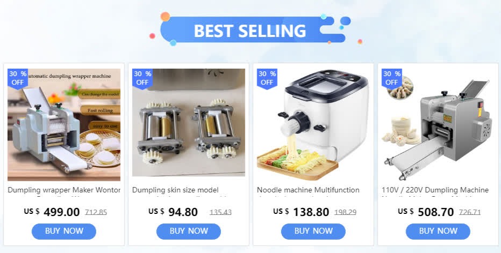The width and height of the screenshot is (501, 253).
Task: Click the 30% OFF badge on 110V/220V dumpling machine
Action: tap(391, 79)
